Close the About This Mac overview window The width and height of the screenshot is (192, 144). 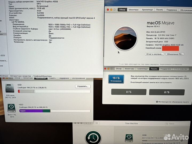click(x=108, y=10)
